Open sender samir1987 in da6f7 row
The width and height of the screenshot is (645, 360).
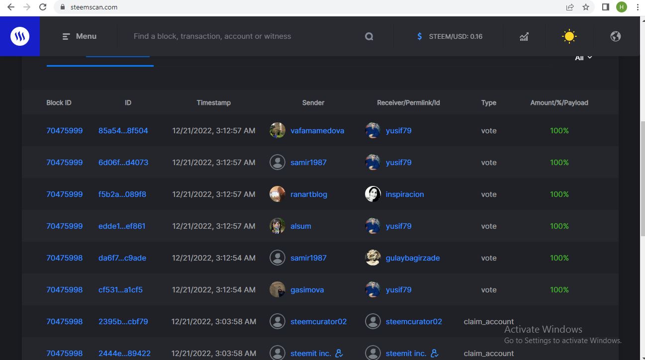click(309, 258)
